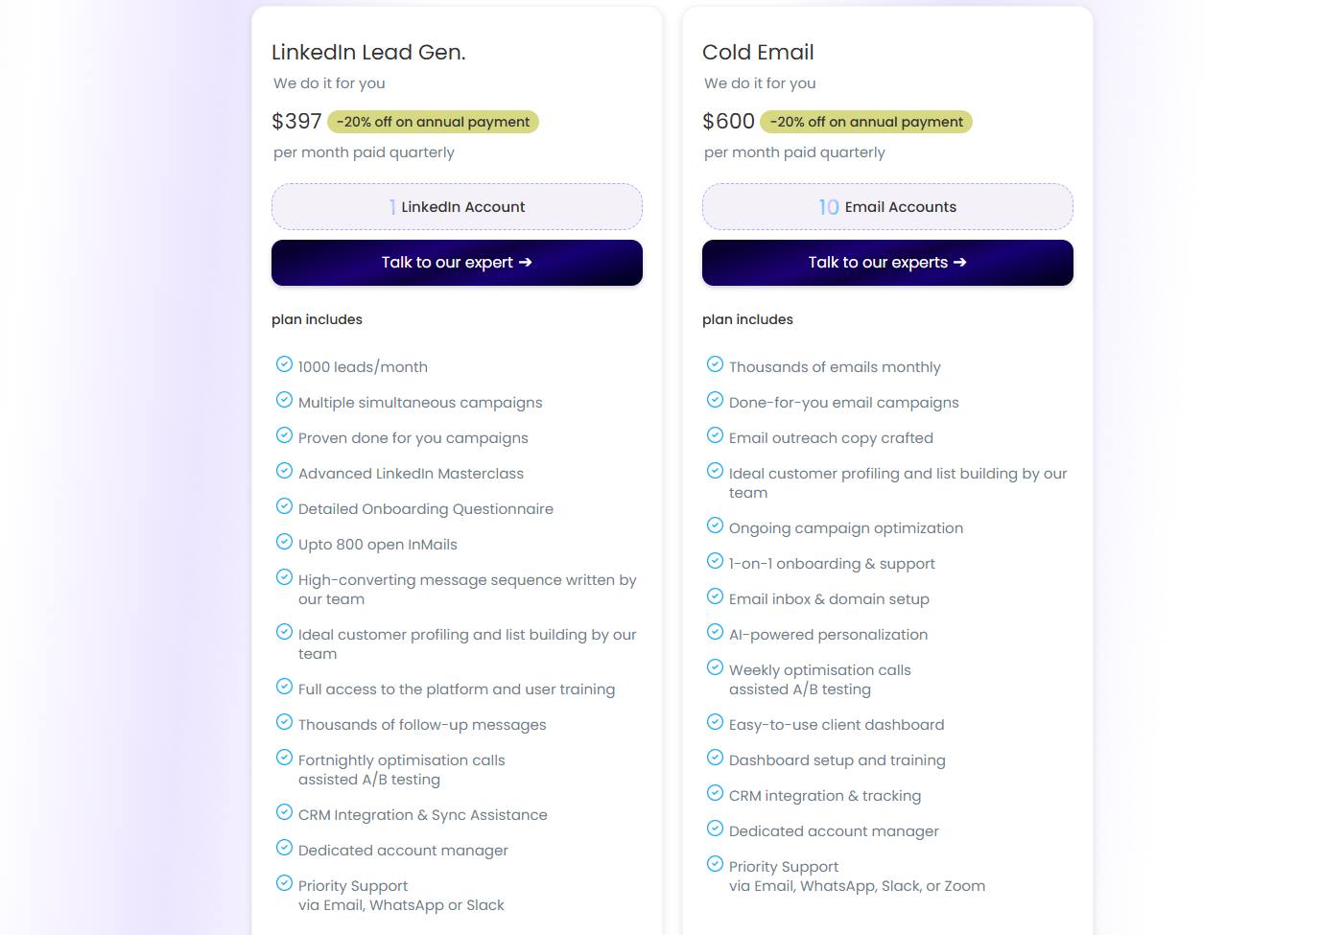This screenshot has width=1321, height=935.
Task: Select the 10 Email Accounts field
Action: tap(887, 206)
